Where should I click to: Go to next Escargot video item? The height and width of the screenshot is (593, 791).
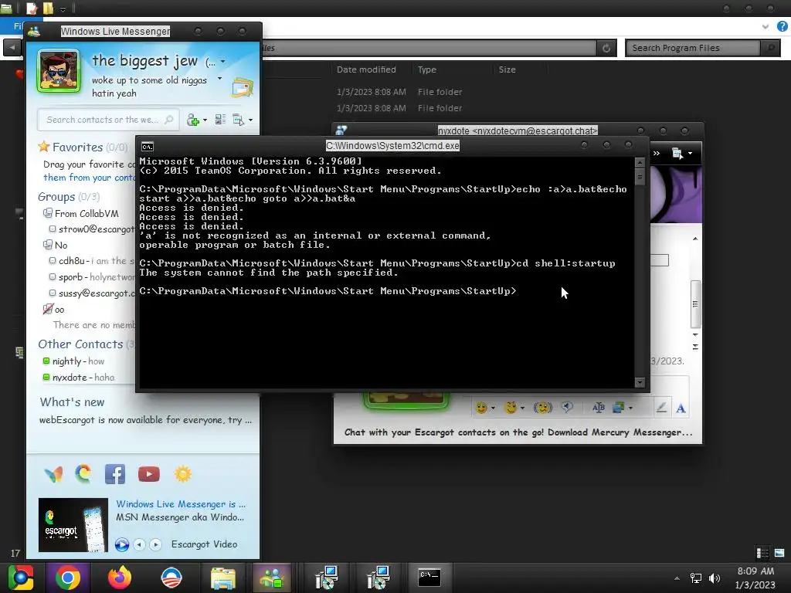tap(155, 544)
